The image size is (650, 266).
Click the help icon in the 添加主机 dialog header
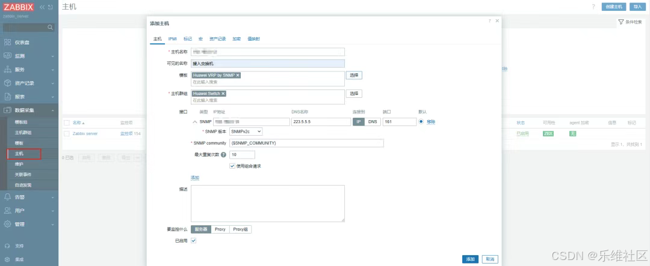click(489, 20)
